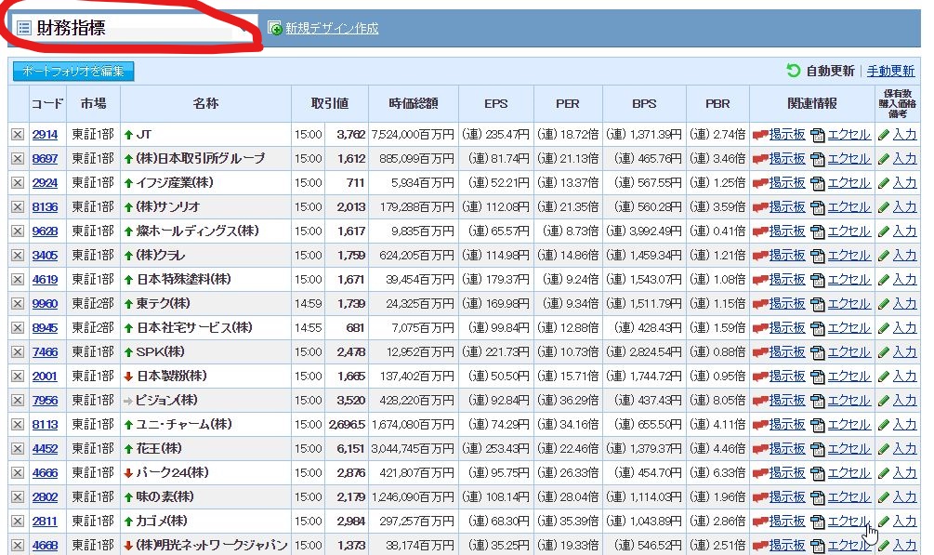Click エクセル icon in イフジ産業 row
This screenshot has height=555, width=934.
point(817,184)
